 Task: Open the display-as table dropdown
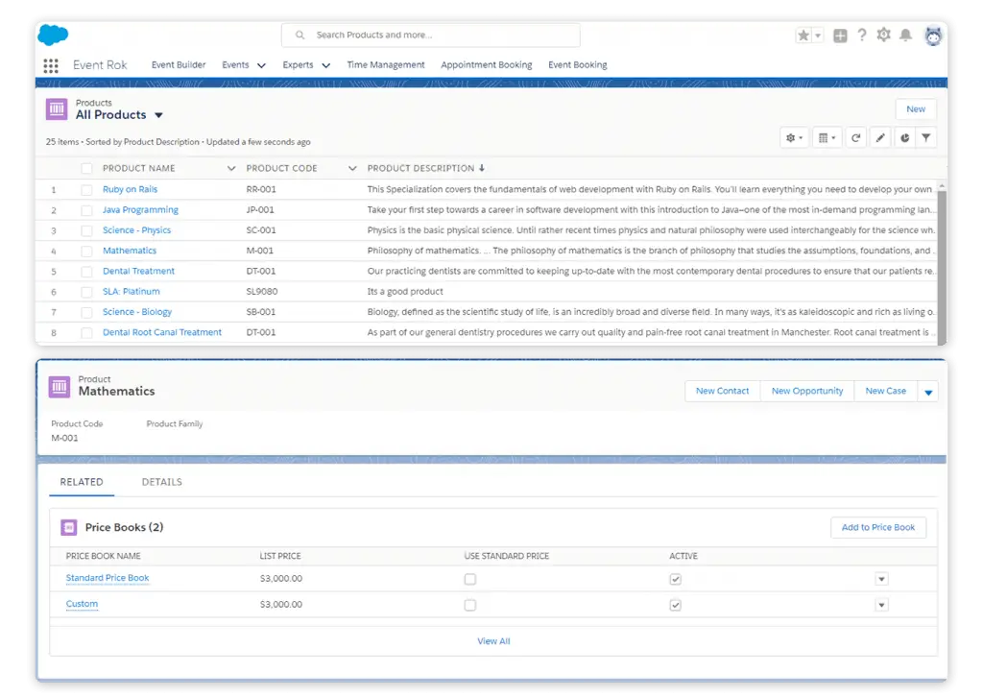click(827, 138)
